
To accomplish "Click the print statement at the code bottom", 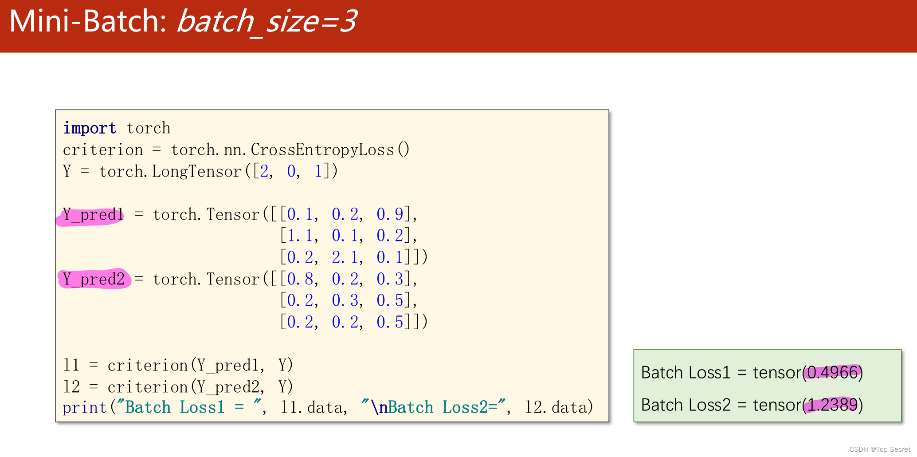I will (x=328, y=407).
